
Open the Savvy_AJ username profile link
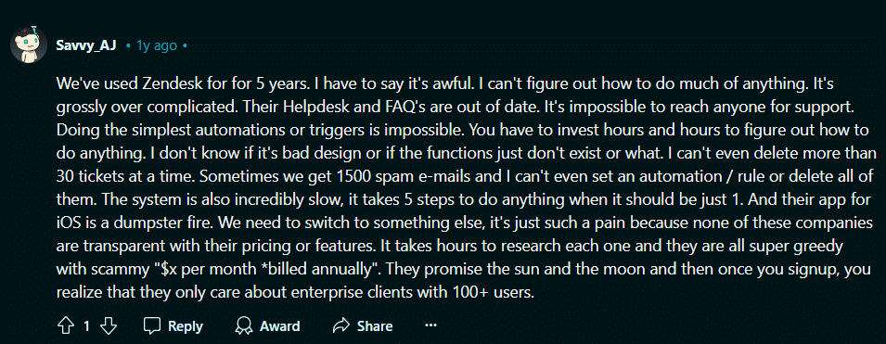click(x=86, y=45)
